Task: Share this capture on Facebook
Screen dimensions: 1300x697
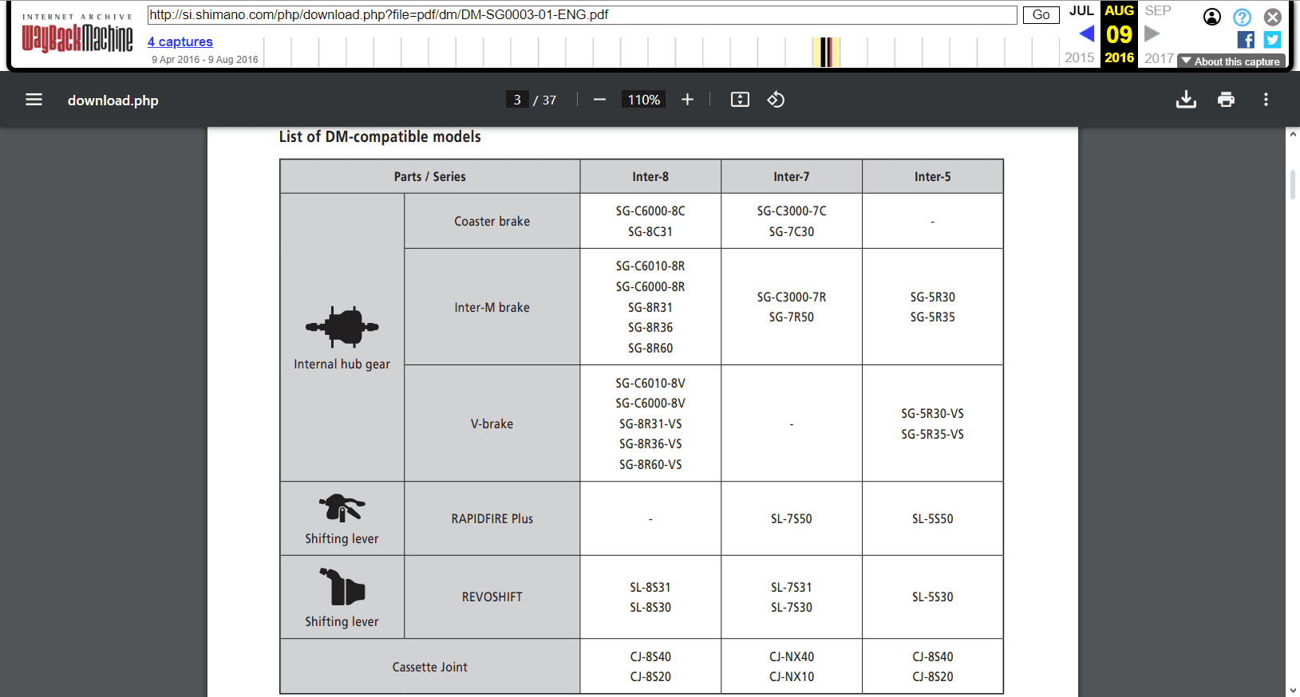Action: [x=1246, y=40]
